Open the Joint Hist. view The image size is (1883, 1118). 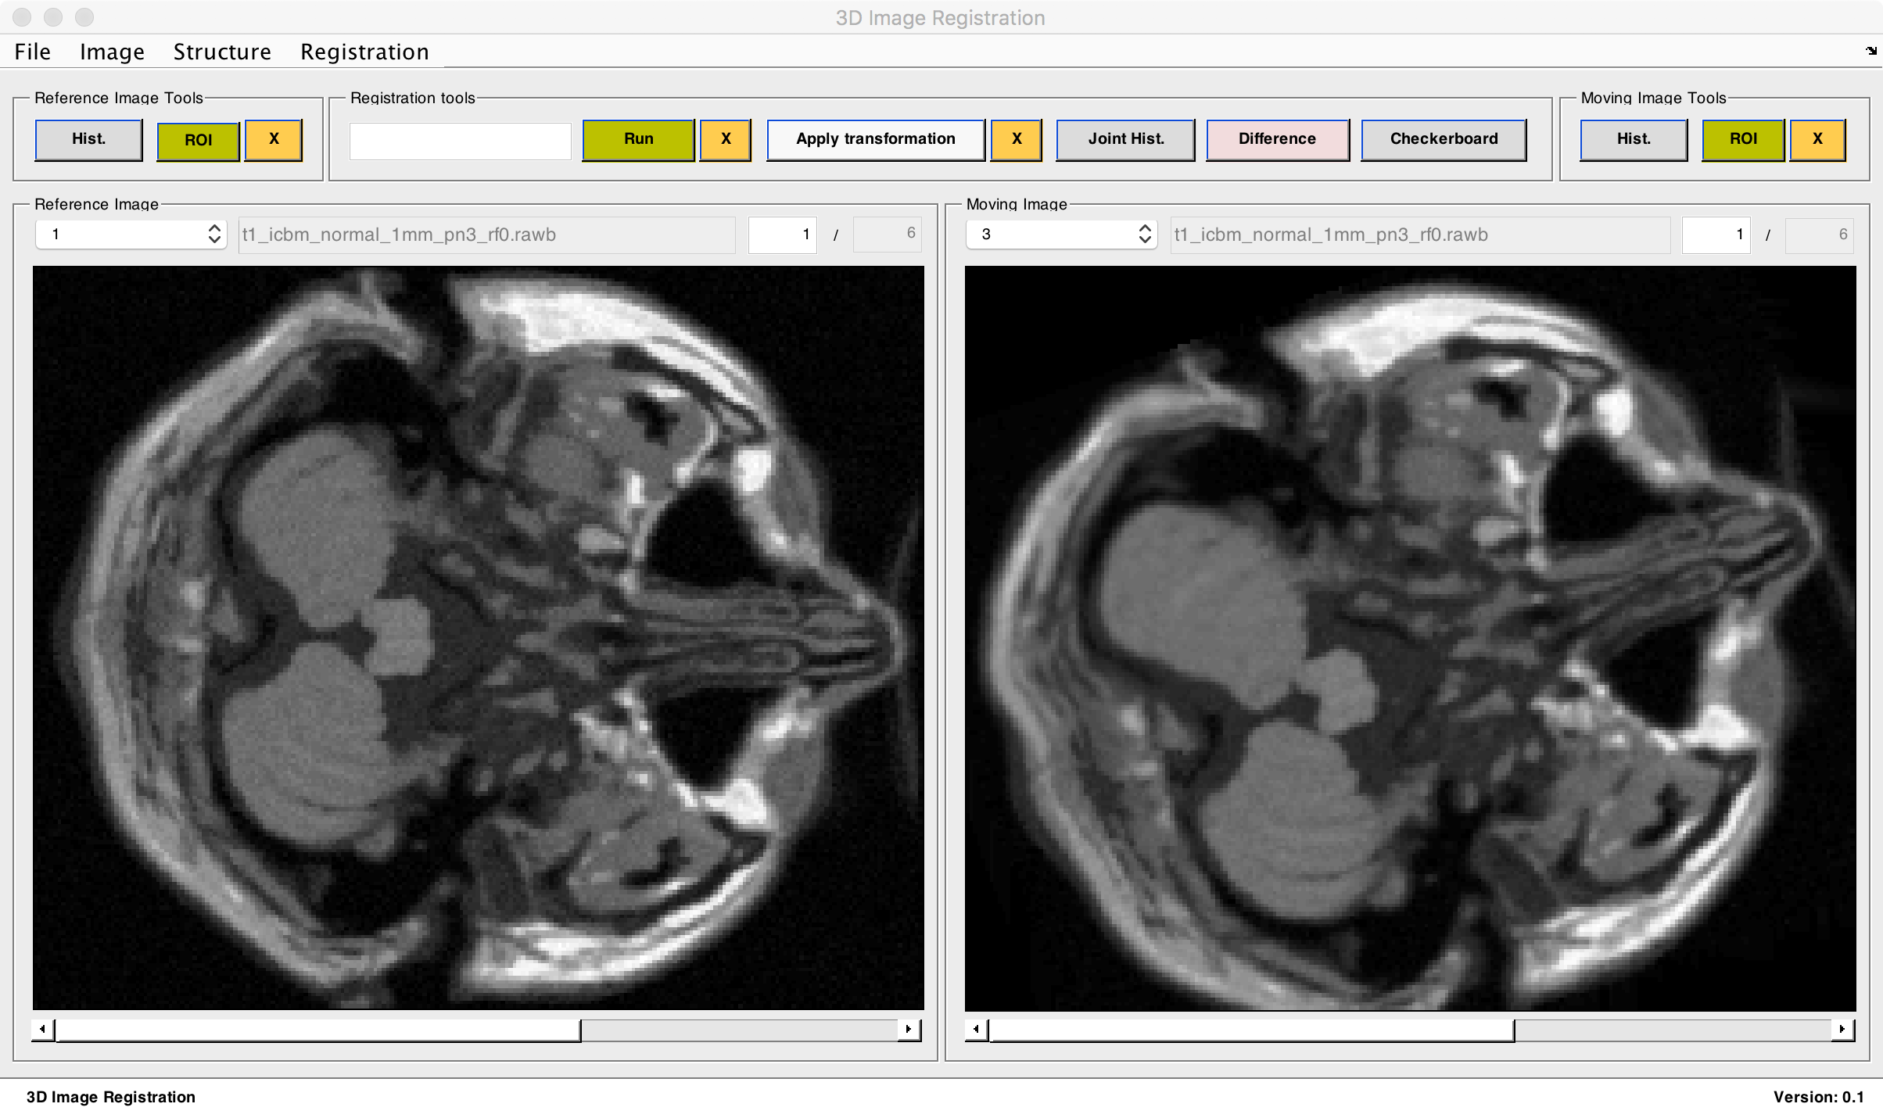[1126, 139]
